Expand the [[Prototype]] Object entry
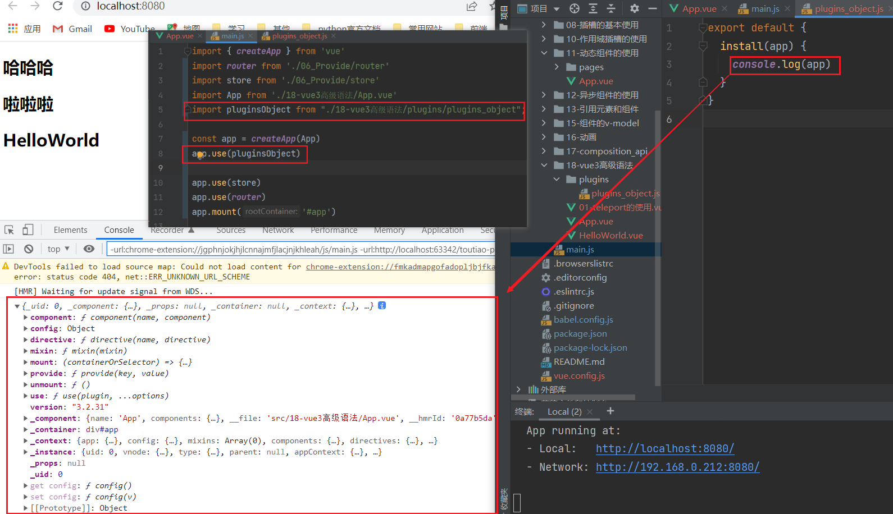The height and width of the screenshot is (514, 893). pyautogui.click(x=26, y=508)
